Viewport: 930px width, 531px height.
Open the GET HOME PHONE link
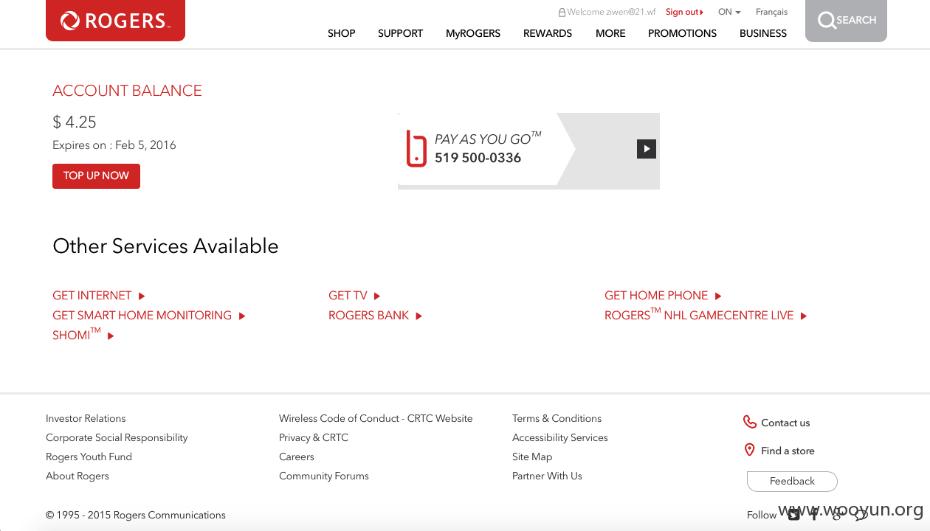[x=656, y=296]
